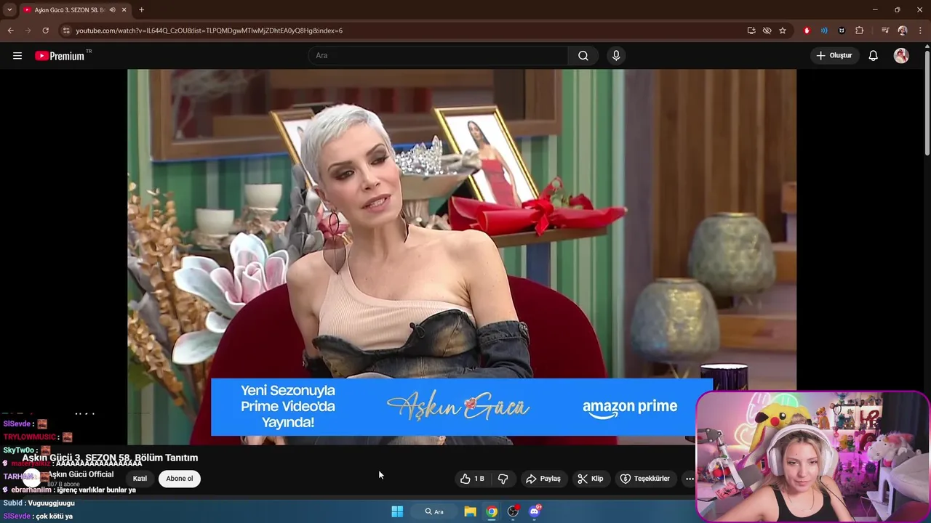Open the Windows Start menu

[x=397, y=511]
